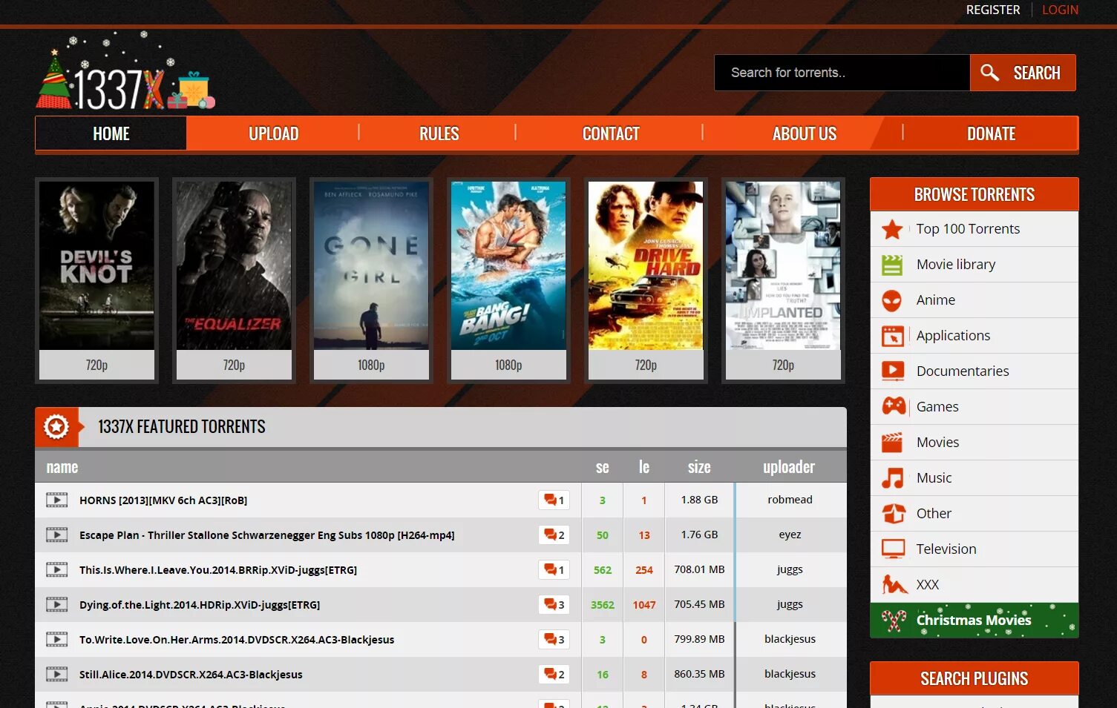Click the Anime alien face icon
The width and height of the screenshot is (1117, 708).
[x=892, y=300]
